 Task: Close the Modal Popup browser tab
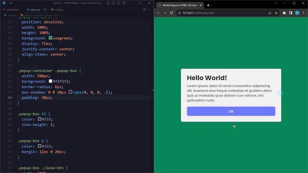[x=201, y=5]
